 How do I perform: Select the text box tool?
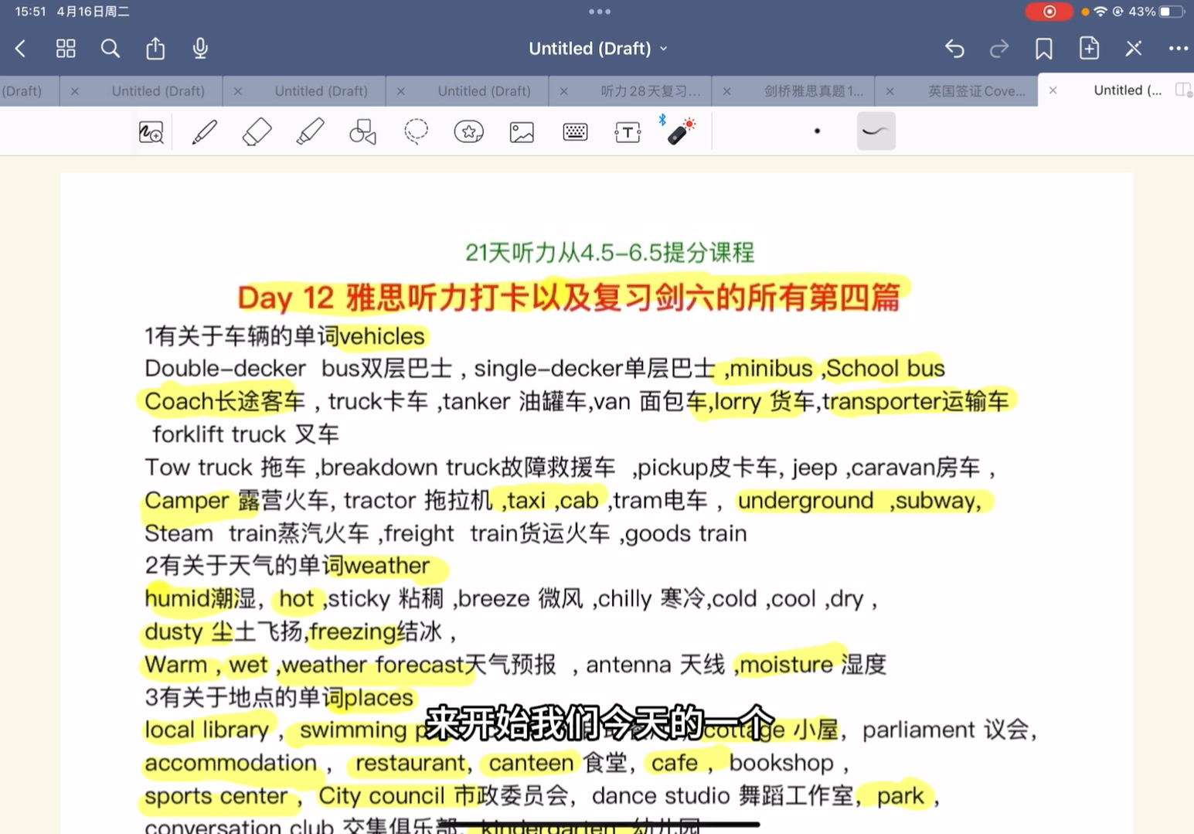[x=628, y=132]
